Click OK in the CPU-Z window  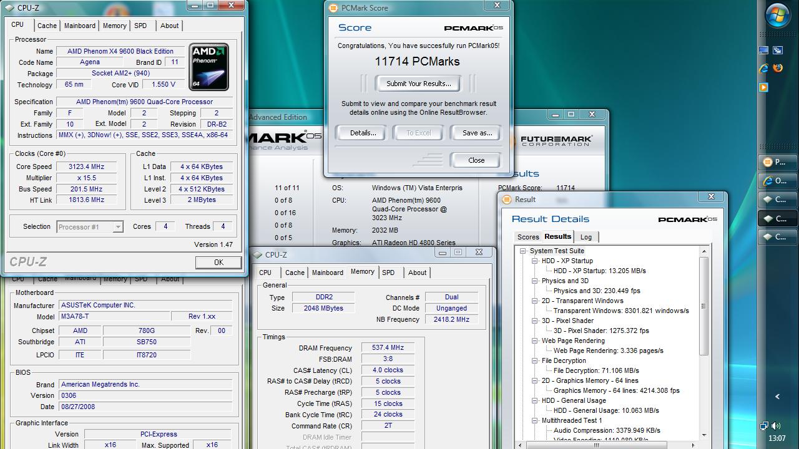click(x=218, y=263)
